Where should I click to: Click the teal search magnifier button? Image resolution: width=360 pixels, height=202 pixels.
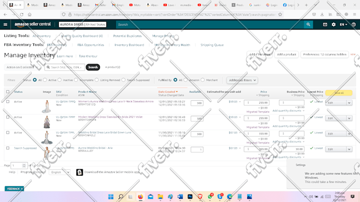(308, 24)
